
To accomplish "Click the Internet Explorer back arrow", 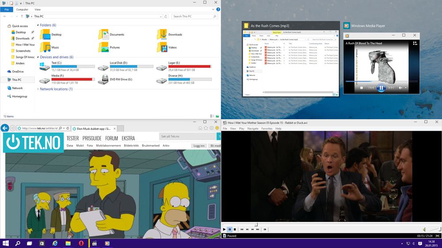I will coord(4,128).
